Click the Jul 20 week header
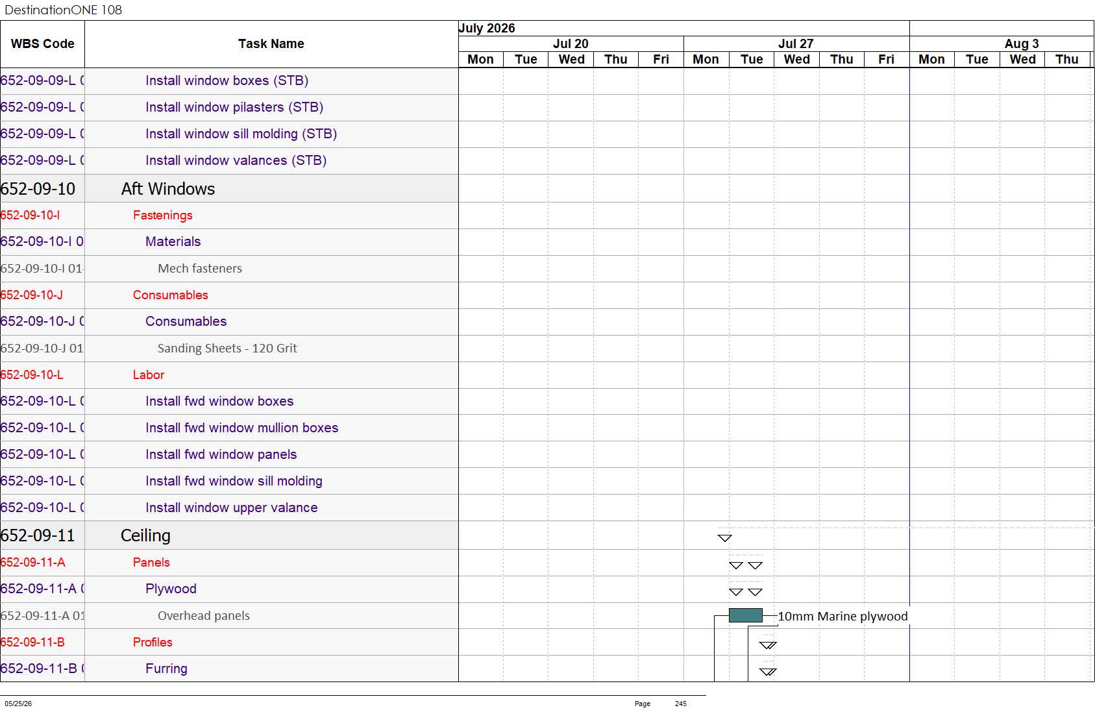This screenshot has width=1095, height=712. pyautogui.click(x=571, y=43)
